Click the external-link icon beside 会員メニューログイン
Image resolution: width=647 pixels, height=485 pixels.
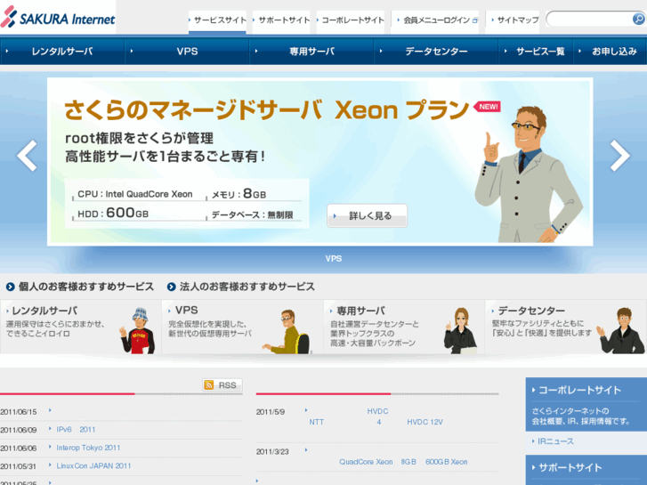pos(474,20)
